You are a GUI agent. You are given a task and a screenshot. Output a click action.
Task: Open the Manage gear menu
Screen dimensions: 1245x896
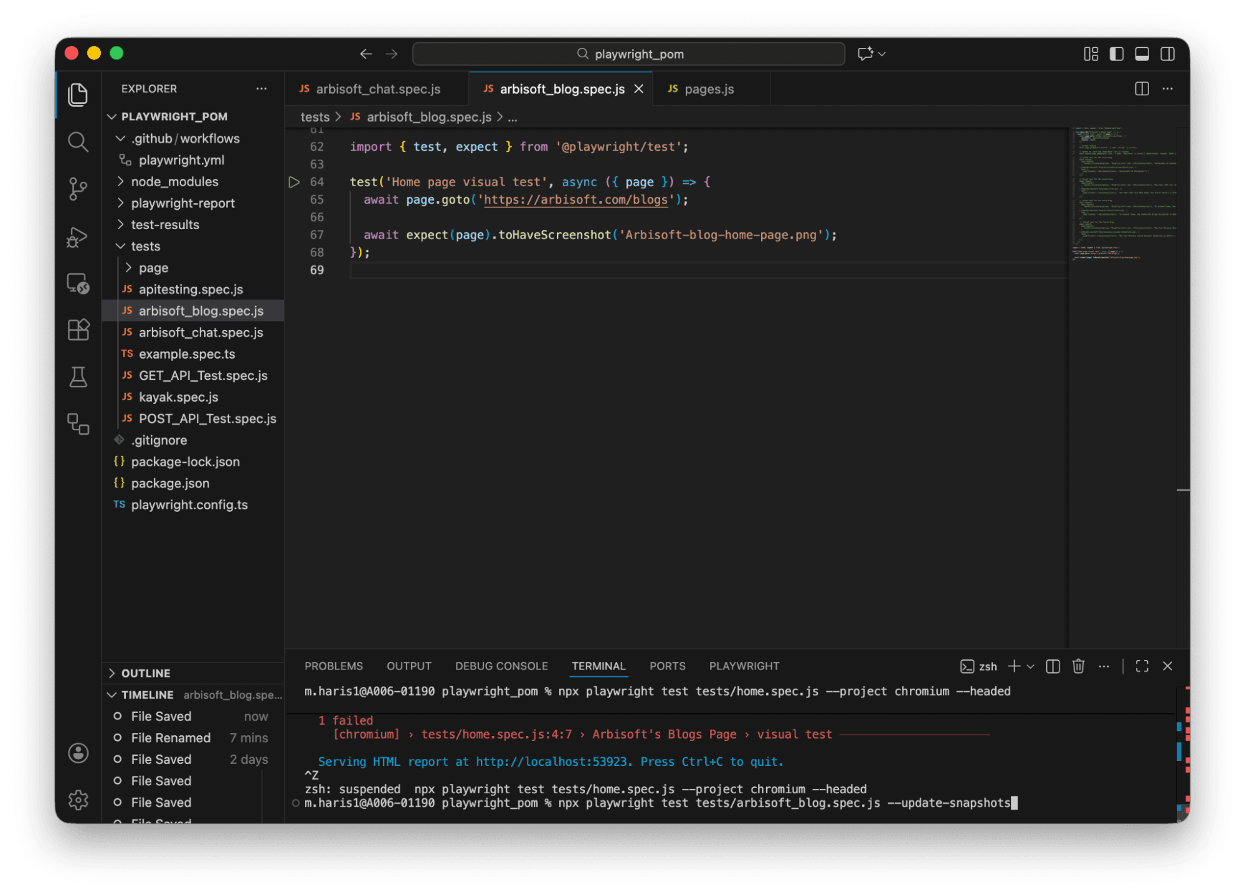coord(78,799)
